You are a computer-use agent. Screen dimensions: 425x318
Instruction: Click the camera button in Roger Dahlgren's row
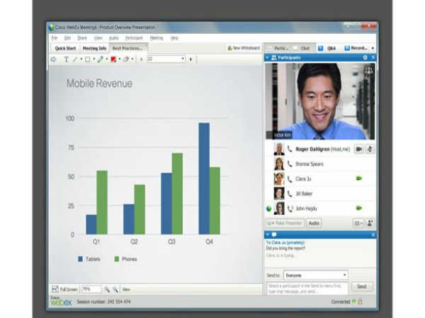pyautogui.click(x=359, y=149)
